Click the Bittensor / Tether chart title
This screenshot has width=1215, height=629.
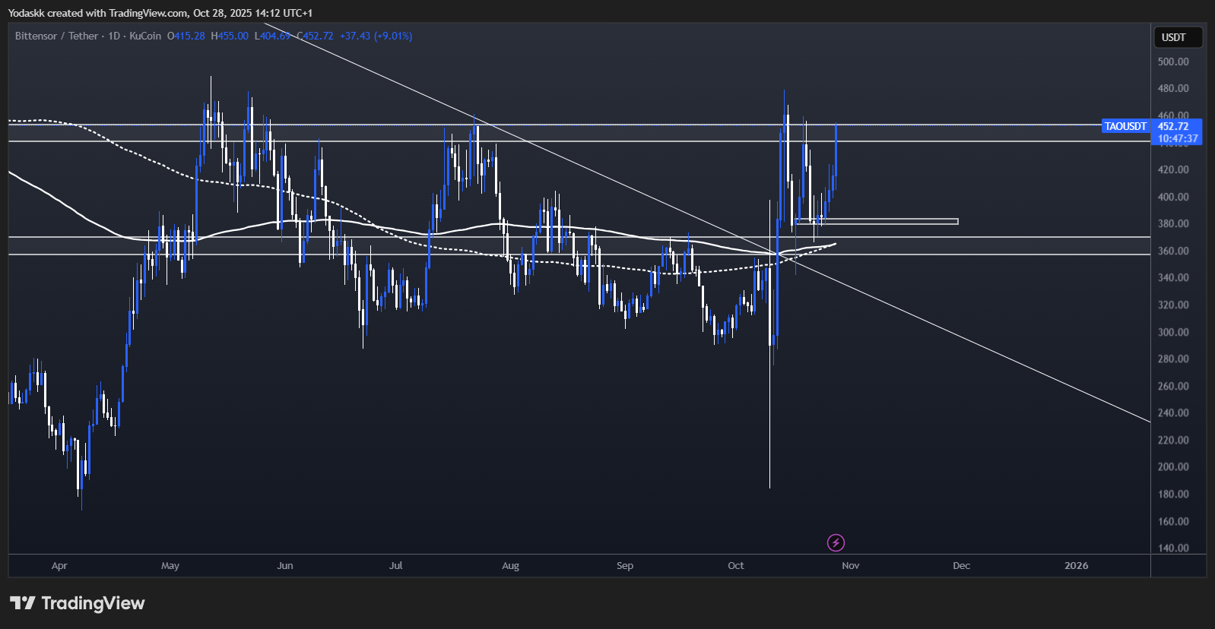coord(57,36)
